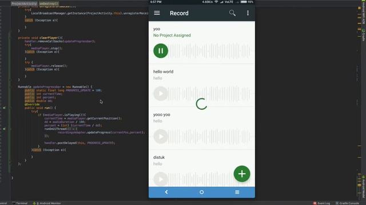366x205 pixels.
Task: Open the Gradle Console panel
Action: point(347,203)
